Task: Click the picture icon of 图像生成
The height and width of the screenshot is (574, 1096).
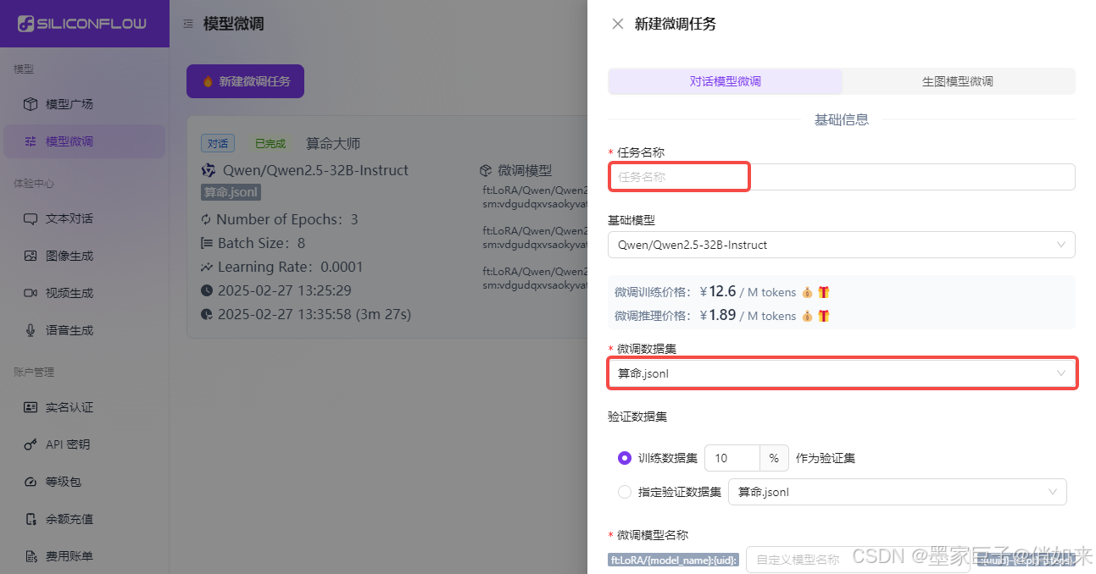Action: click(x=31, y=256)
